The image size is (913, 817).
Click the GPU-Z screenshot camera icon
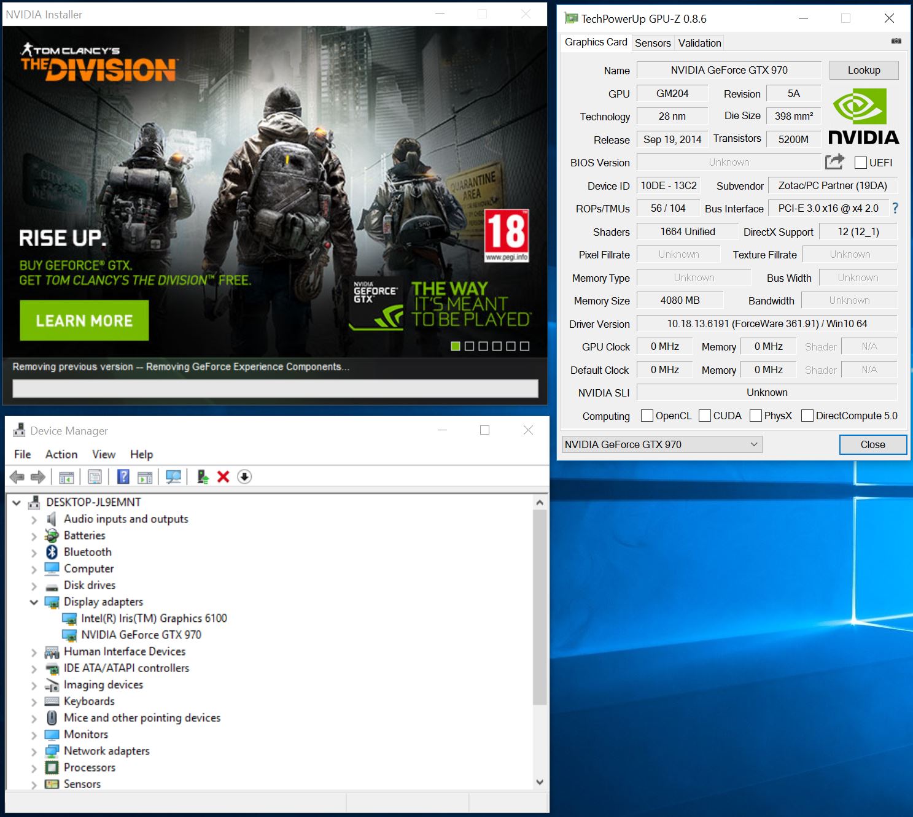[x=896, y=41]
